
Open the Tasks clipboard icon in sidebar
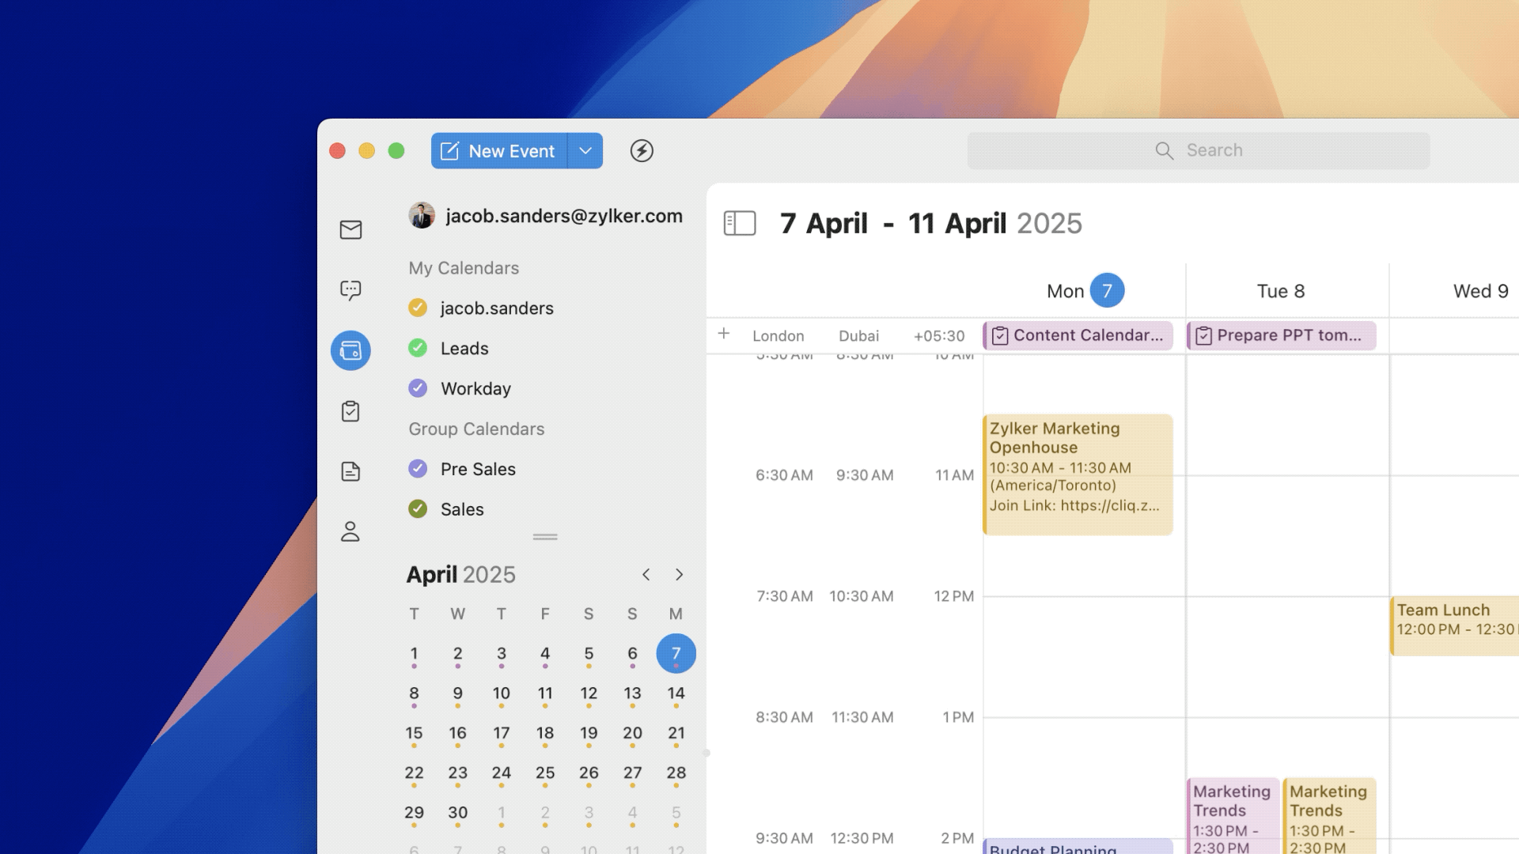(x=350, y=411)
